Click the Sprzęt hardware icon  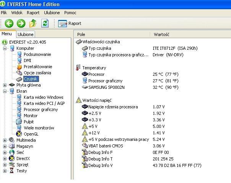point(12,165)
